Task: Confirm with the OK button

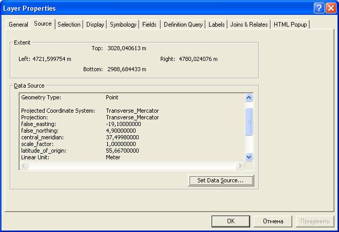Action: [x=231, y=221]
